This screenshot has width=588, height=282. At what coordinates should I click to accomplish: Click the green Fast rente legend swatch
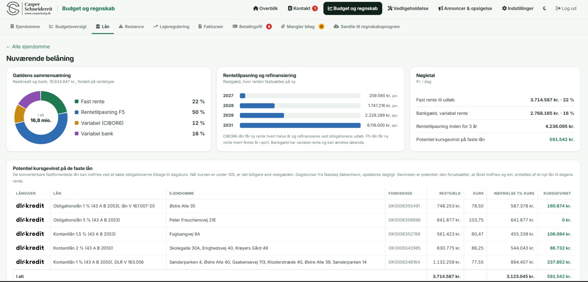[x=77, y=102]
